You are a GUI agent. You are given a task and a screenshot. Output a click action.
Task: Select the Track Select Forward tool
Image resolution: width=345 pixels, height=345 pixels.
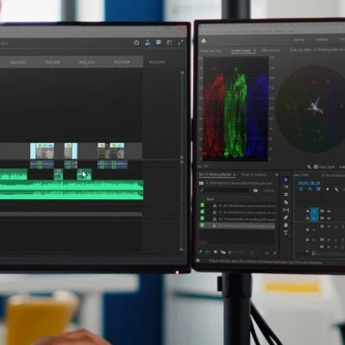[x=286, y=187]
